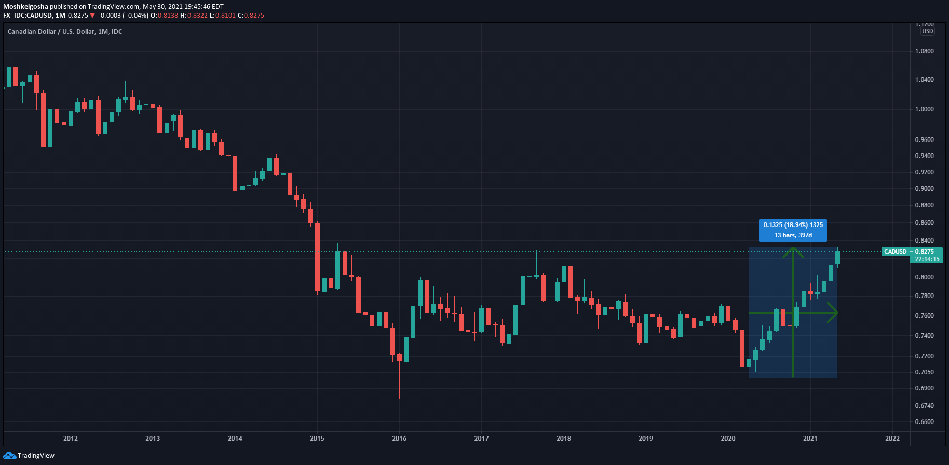
Task: Click the USD currency label on price axis
Action: pos(927,31)
